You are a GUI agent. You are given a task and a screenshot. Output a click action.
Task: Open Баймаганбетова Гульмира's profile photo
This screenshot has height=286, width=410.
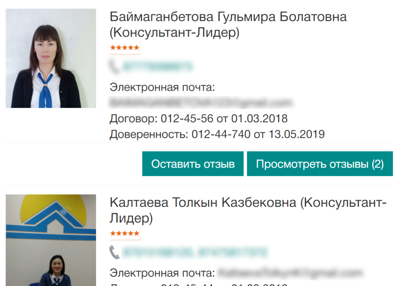51,58
